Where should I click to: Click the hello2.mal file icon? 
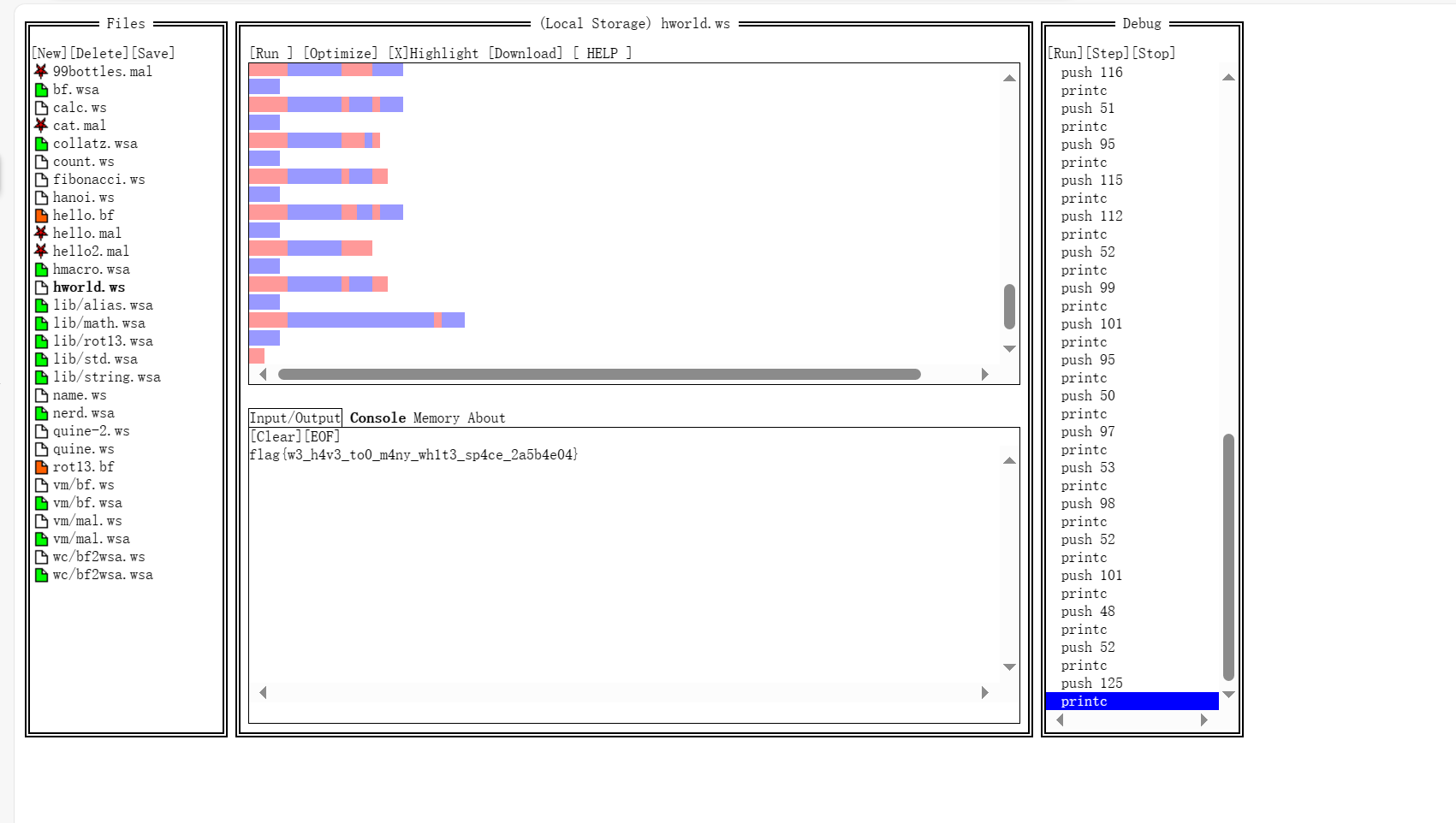[x=41, y=252]
